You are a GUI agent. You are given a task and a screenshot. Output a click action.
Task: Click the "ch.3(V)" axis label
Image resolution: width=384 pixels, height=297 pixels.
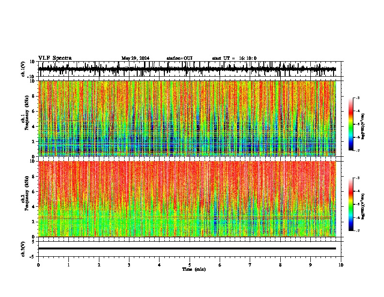pyautogui.click(x=23, y=249)
